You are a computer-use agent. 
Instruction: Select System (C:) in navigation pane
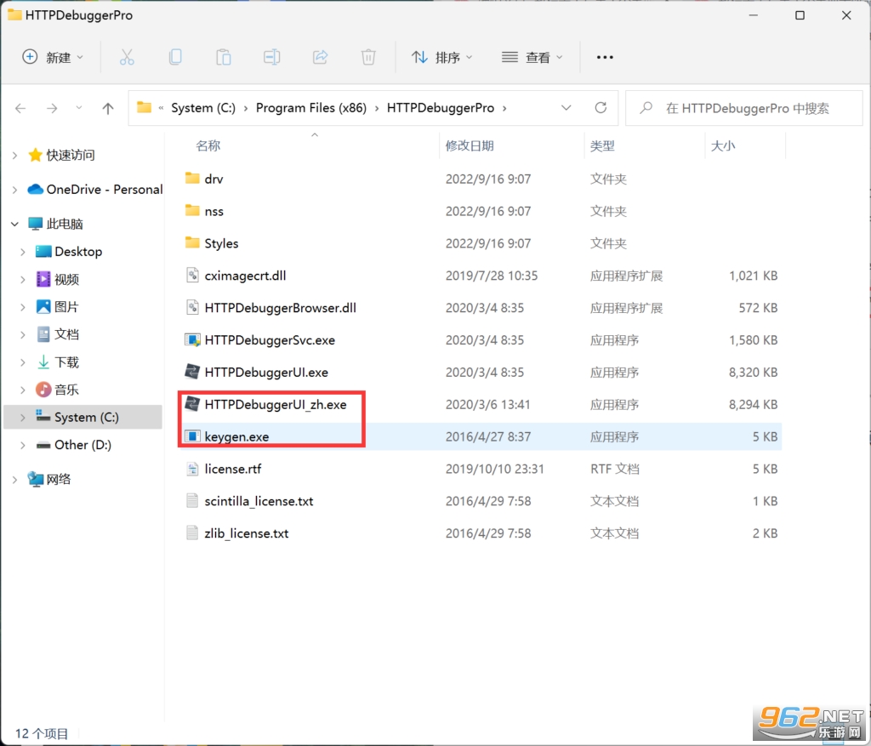click(86, 417)
